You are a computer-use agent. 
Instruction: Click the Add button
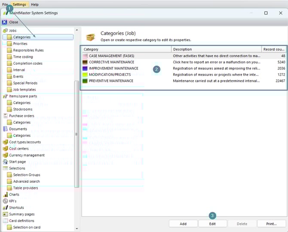[183, 224]
